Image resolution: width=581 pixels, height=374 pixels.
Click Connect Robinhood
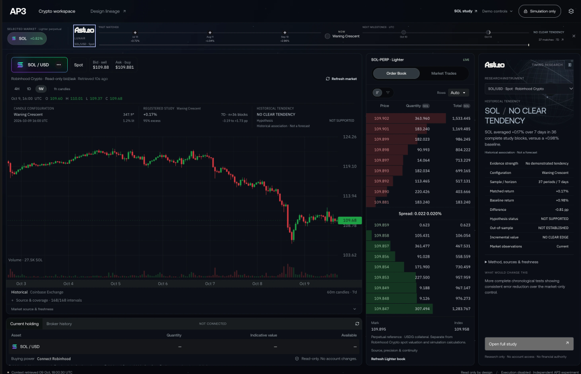coord(54,358)
